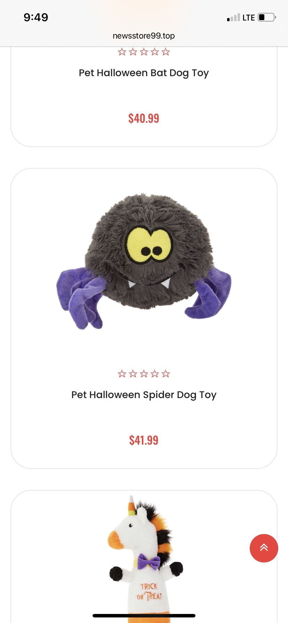Click the second star above Bat Dog Toy
Screen dimensions: 288x623
133,52
